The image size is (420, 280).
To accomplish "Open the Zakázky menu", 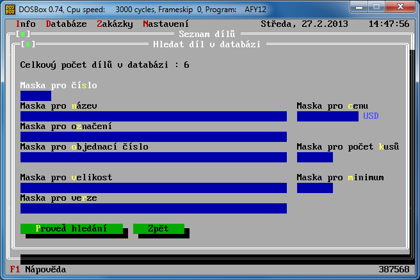I will (115, 24).
